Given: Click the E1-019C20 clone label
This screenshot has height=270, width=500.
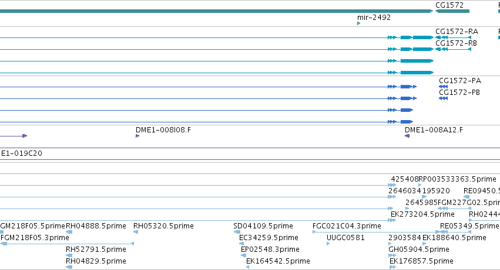Looking at the screenshot, I should point(21,153).
